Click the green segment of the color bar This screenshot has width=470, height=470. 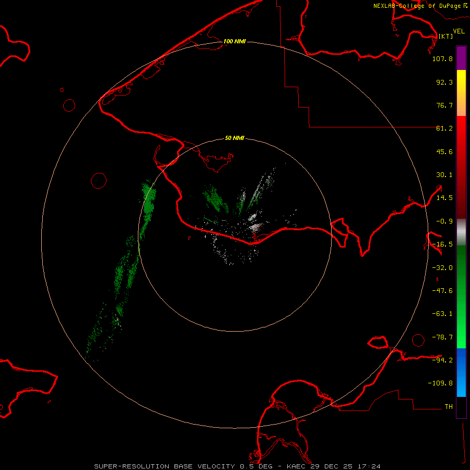pos(461,297)
